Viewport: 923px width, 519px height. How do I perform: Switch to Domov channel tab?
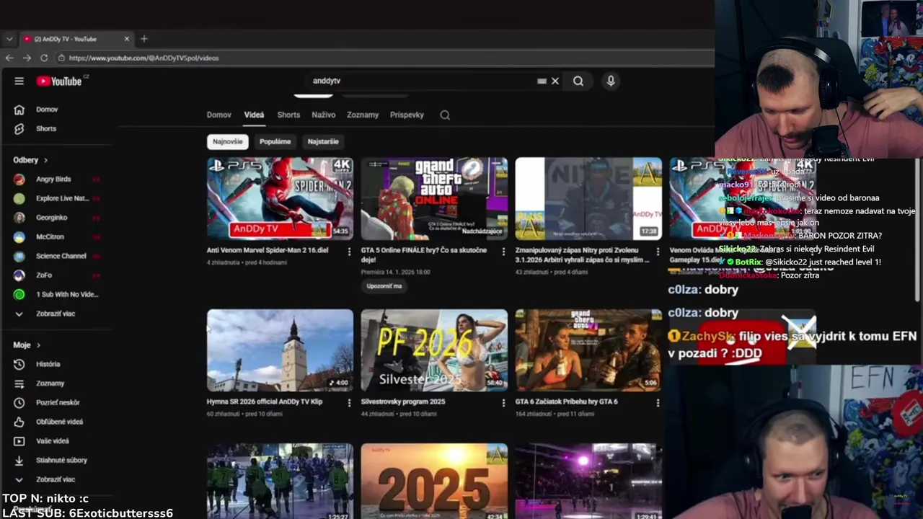218,115
